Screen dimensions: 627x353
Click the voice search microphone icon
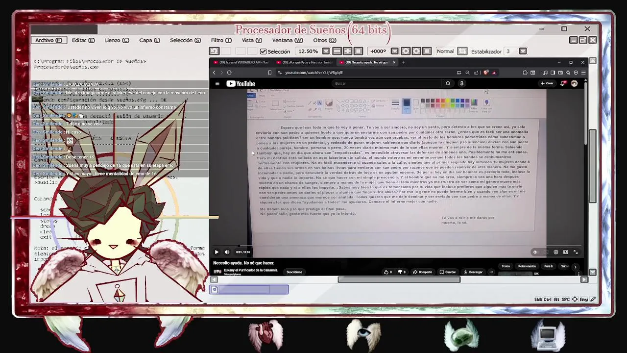pyautogui.click(x=461, y=83)
